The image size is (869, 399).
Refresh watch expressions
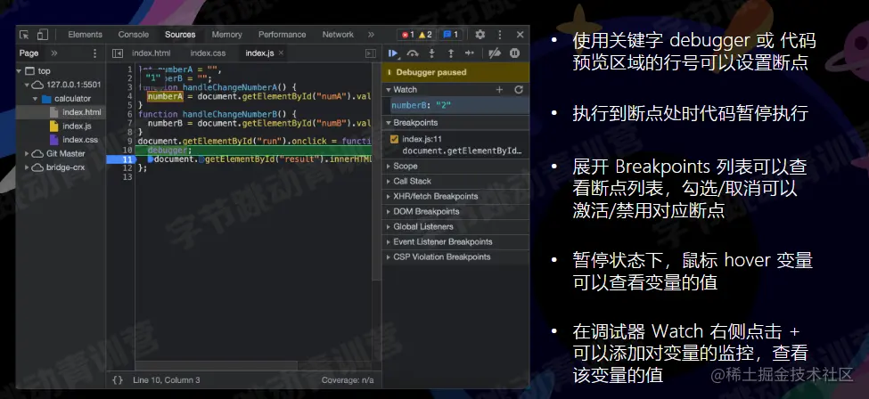click(x=519, y=90)
